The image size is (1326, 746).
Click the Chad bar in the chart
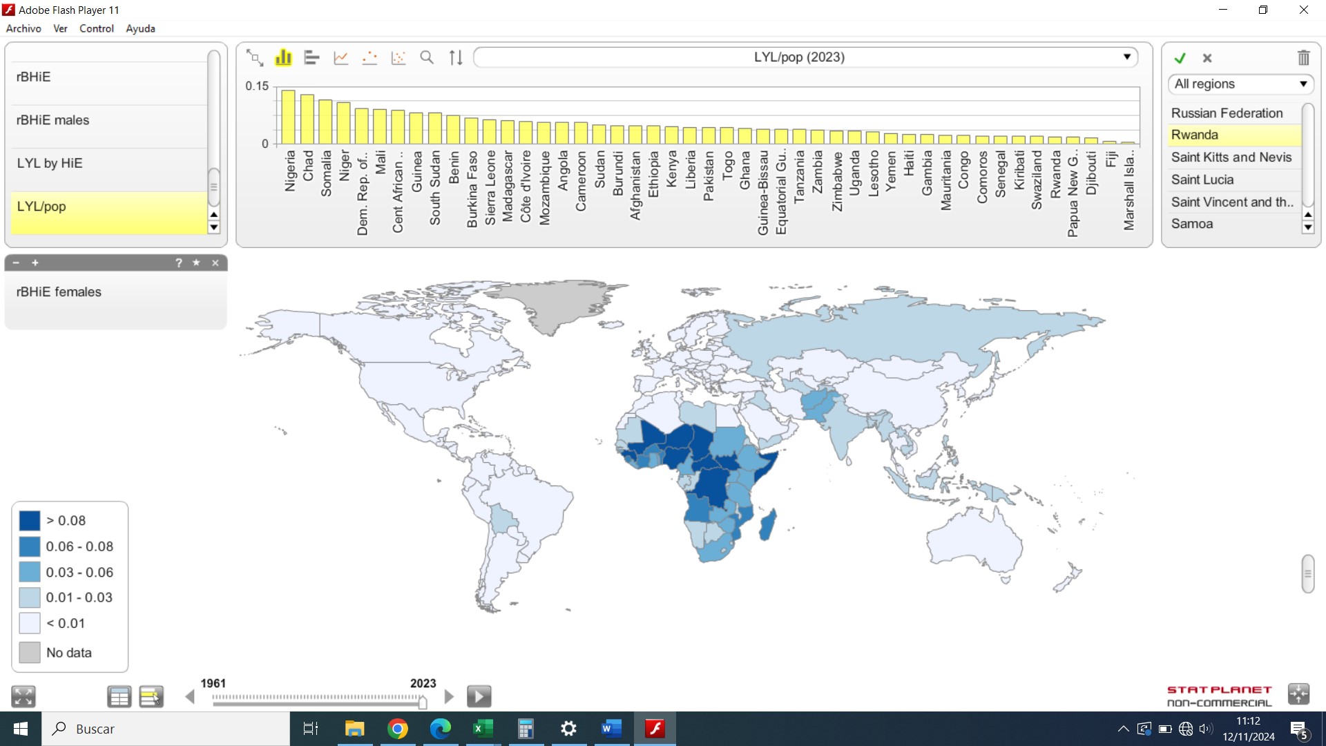pyautogui.click(x=307, y=119)
